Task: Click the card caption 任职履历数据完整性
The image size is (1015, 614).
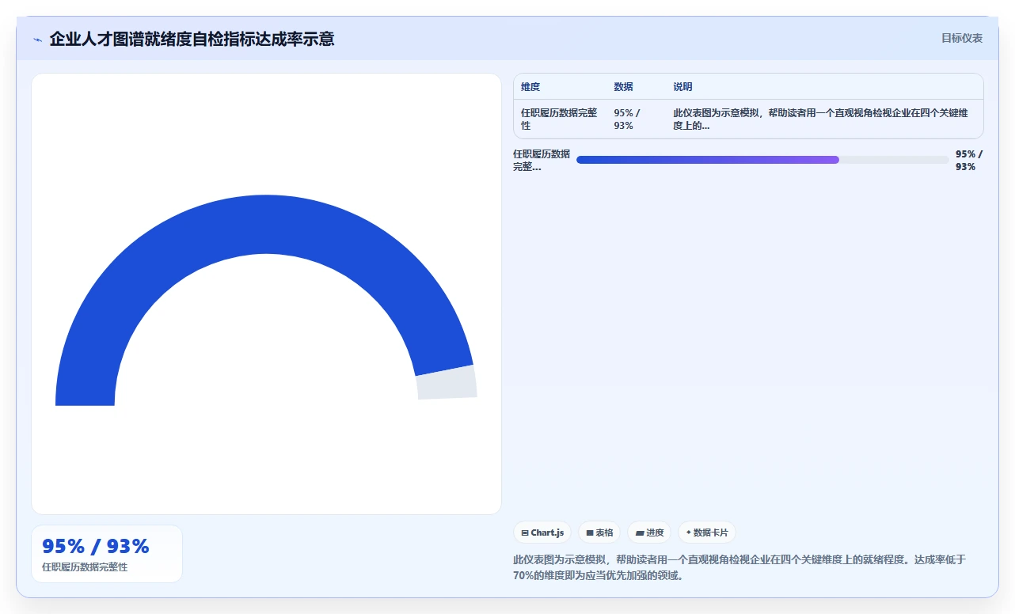Action: [85, 567]
